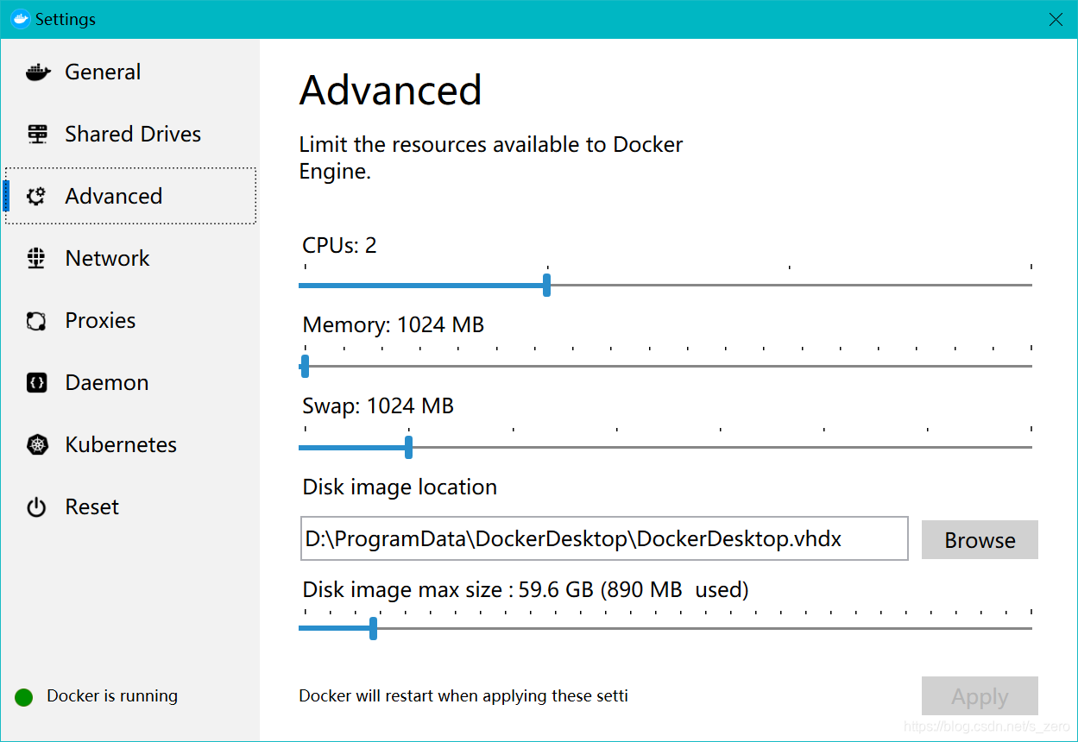Click the Docker logo in title bar
1078x742 pixels.
(x=21, y=19)
